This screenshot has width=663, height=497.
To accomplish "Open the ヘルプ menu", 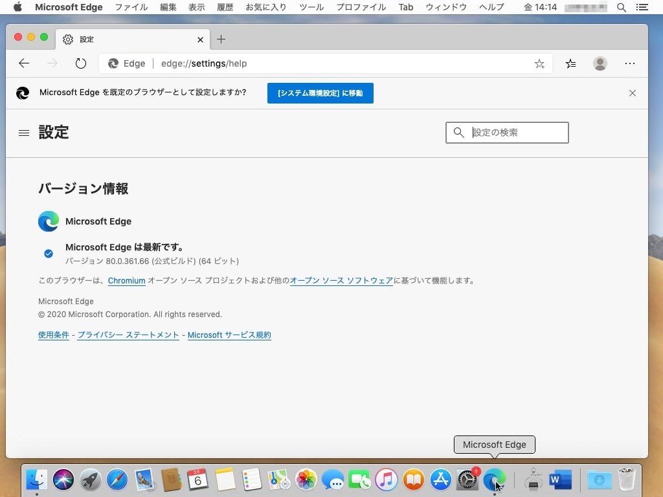I will pos(491,7).
